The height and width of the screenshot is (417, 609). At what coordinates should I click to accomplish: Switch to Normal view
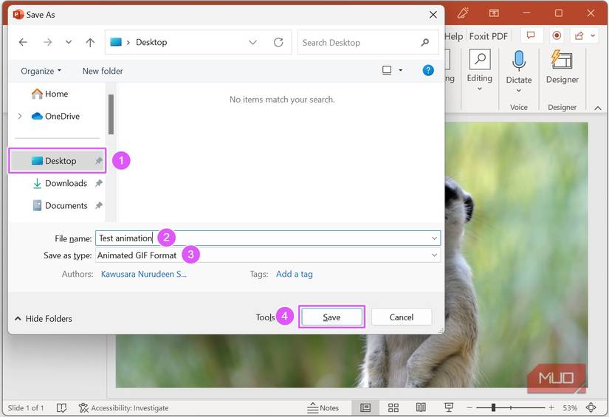click(365, 408)
